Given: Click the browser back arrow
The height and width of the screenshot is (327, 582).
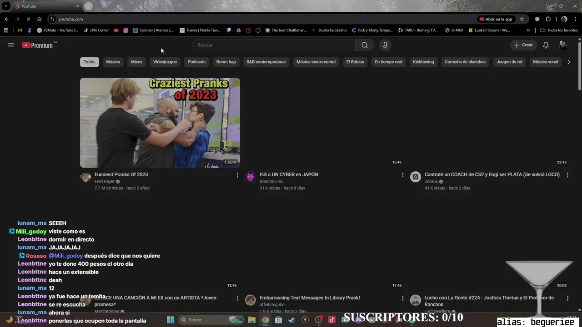Looking at the screenshot, I should tap(6, 19).
